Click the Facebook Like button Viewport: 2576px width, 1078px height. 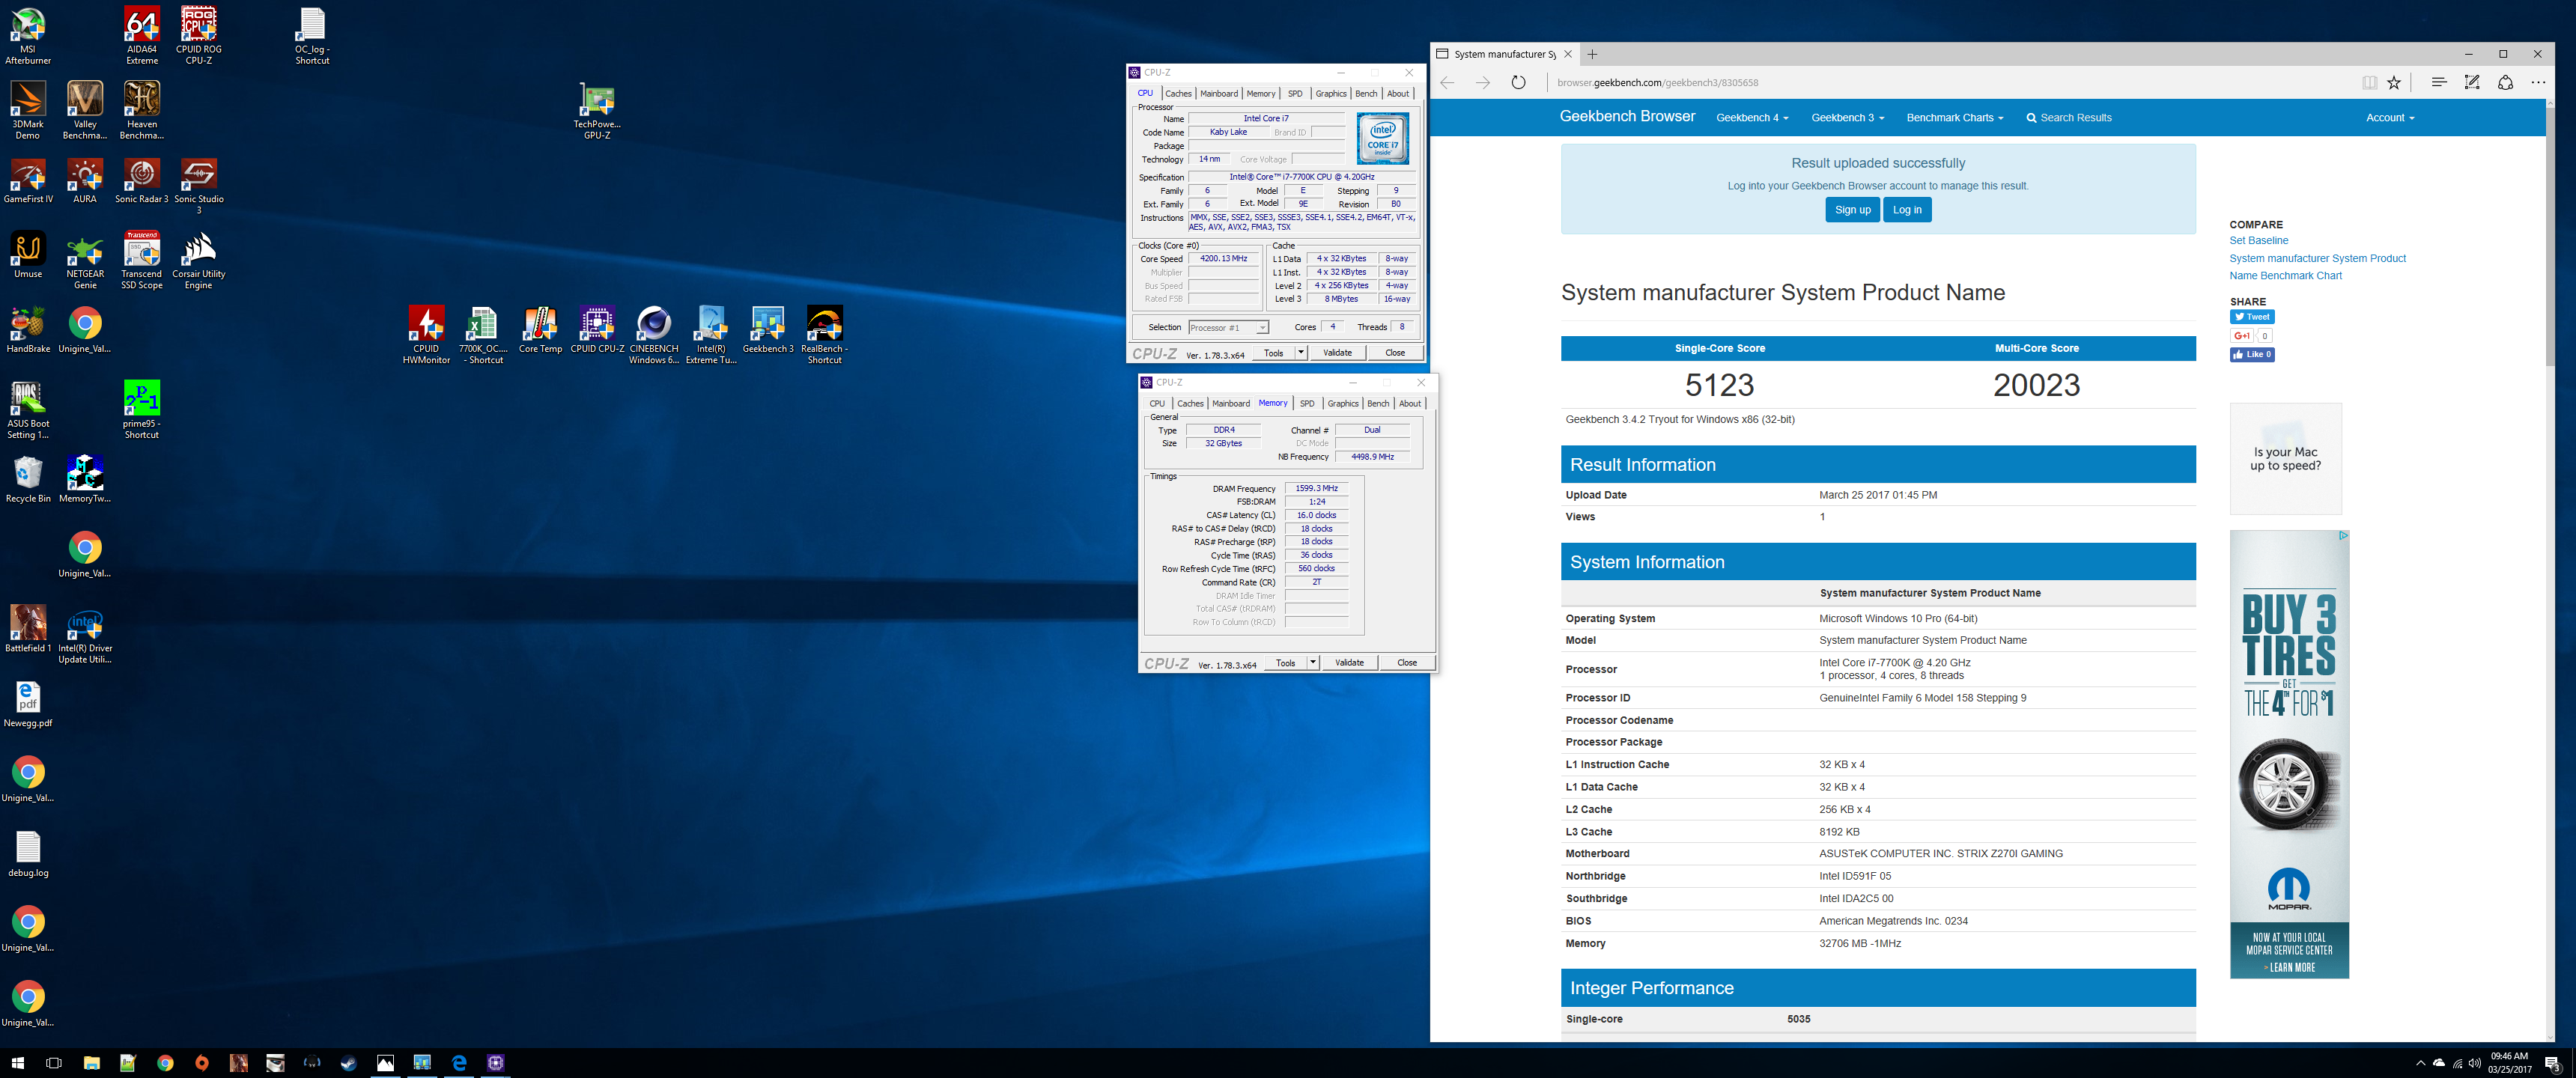click(2252, 355)
